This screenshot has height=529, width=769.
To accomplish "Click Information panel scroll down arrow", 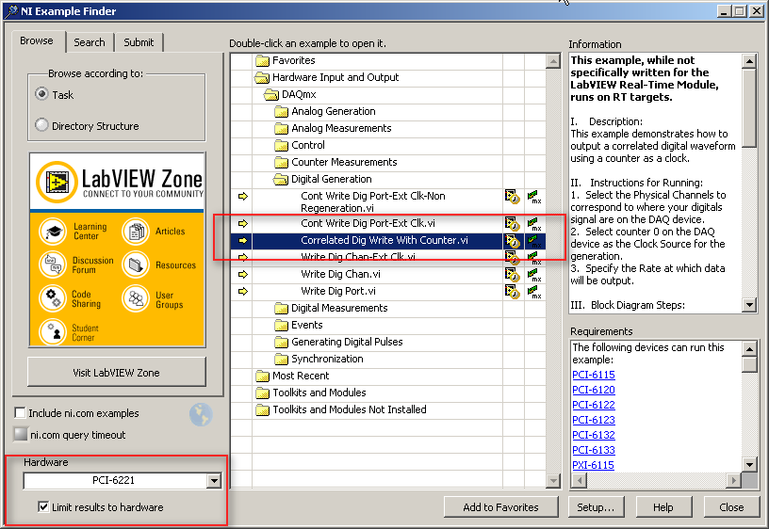I will coord(749,305).
